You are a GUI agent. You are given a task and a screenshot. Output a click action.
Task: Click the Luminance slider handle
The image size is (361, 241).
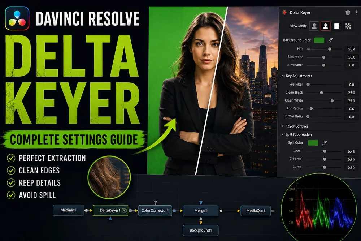pyautogui.click(x=324, y=65)
